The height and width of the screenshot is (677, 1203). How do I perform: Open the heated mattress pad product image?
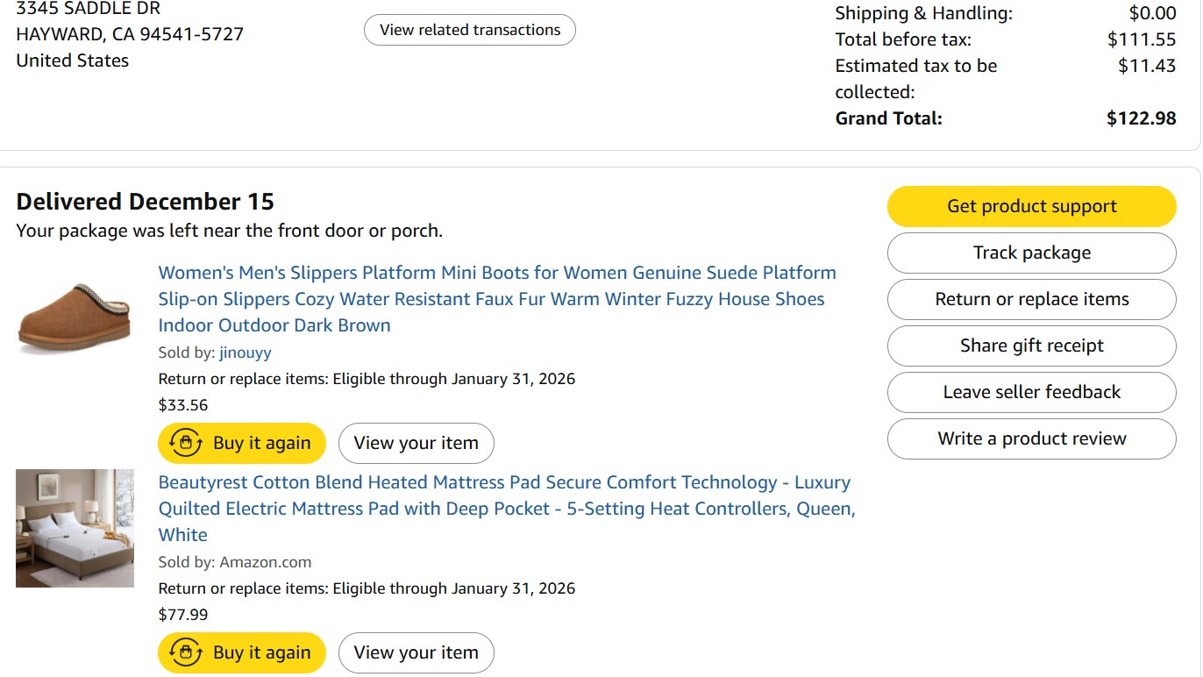pyautogui.click(x=75, y=528)
